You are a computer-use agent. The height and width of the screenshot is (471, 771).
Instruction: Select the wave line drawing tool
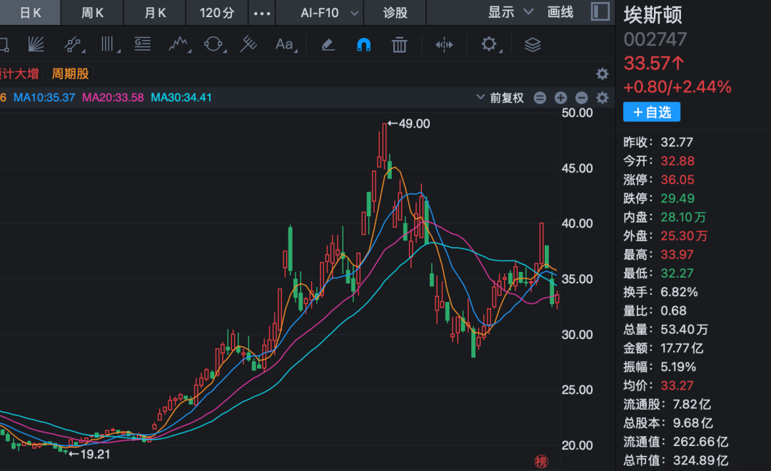coord(179,45)
